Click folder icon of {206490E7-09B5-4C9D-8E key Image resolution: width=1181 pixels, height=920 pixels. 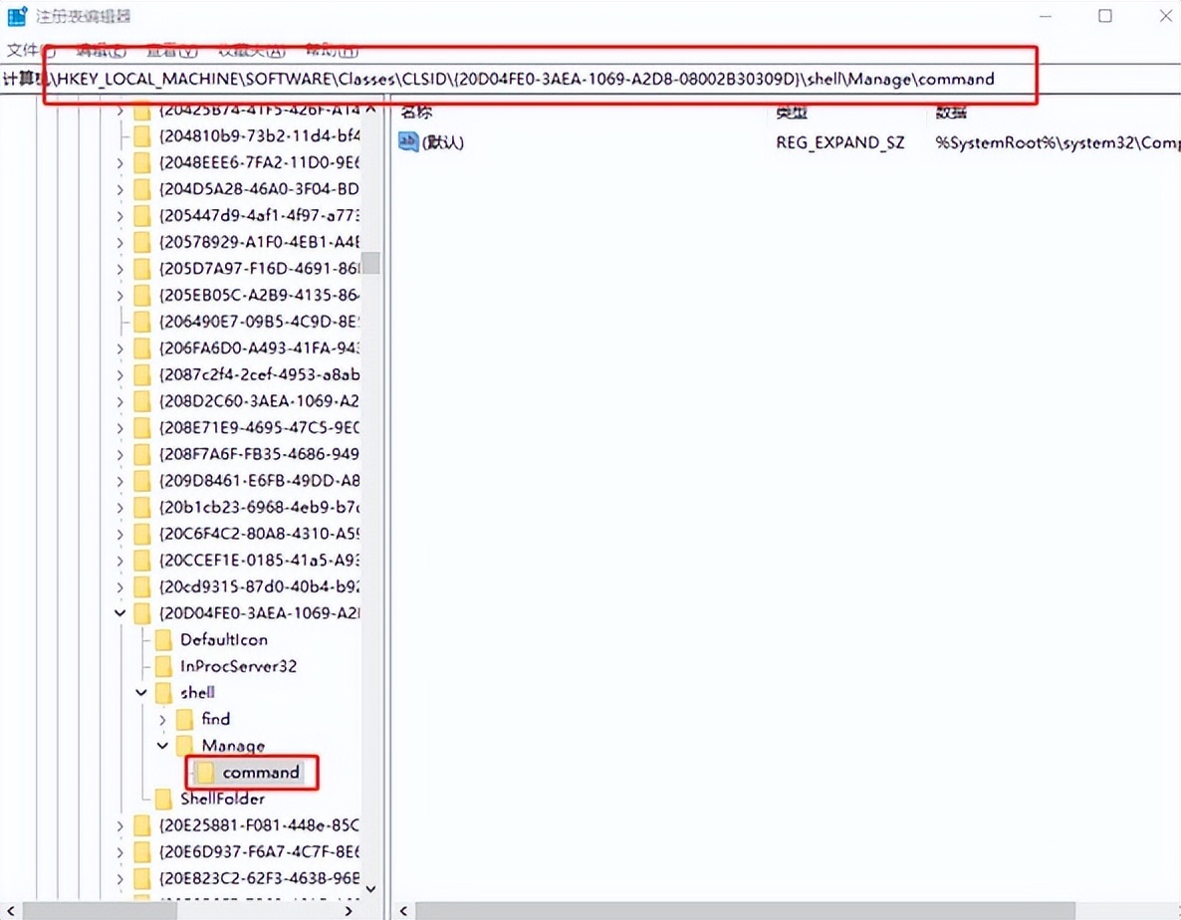point(141,323)
